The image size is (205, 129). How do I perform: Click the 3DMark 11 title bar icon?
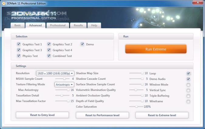(4, 3)
